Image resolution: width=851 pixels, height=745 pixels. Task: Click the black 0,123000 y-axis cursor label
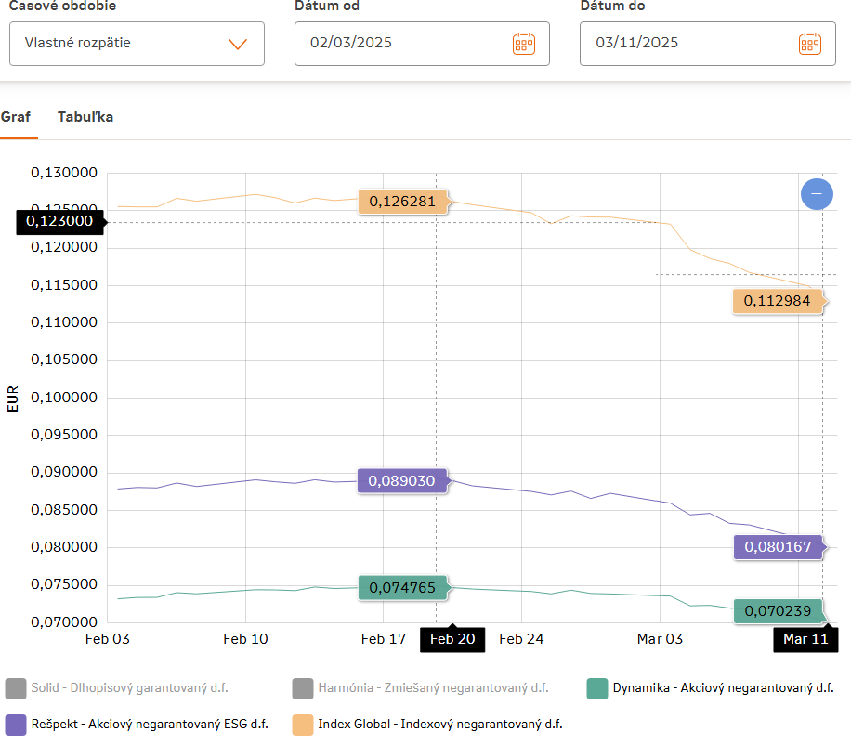pyautogui.click(x=59, y=221)
